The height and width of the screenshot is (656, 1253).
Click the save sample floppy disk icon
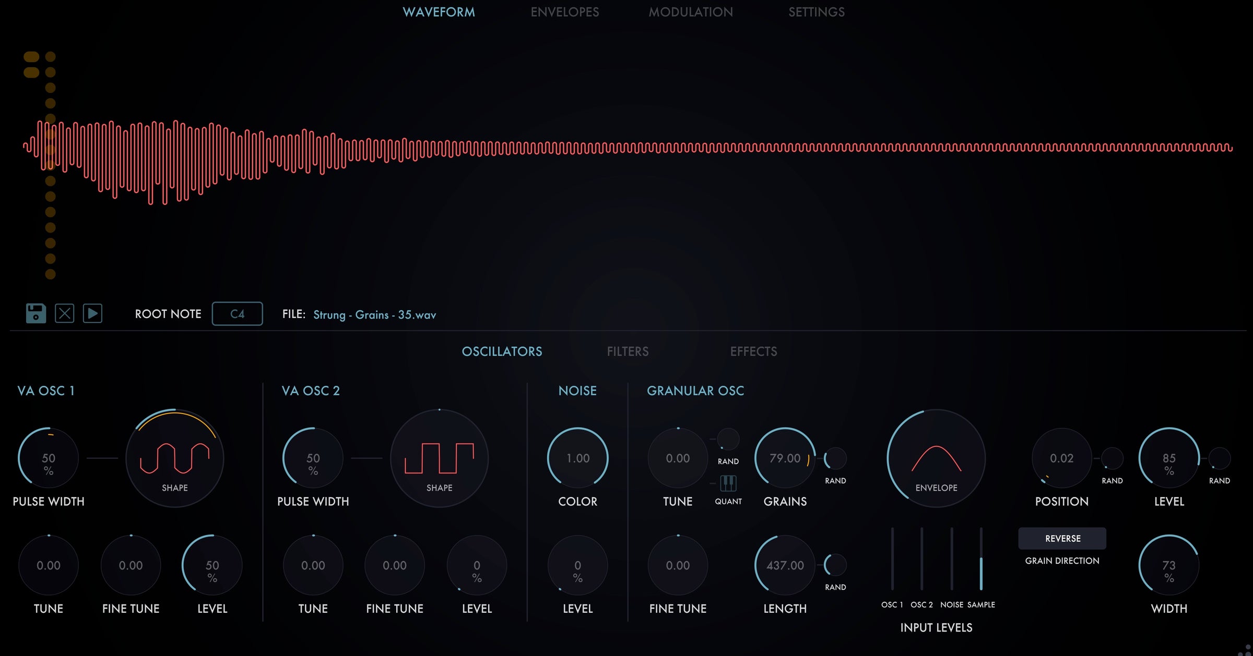[36, 313]
